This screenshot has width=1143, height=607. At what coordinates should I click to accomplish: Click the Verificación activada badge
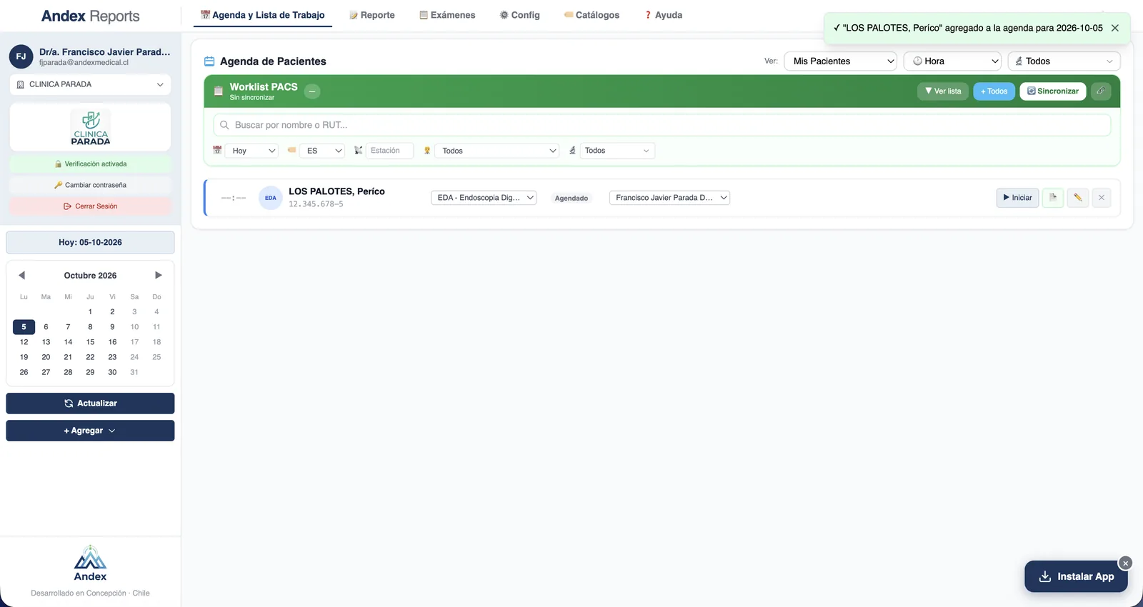tap(90, 164)
